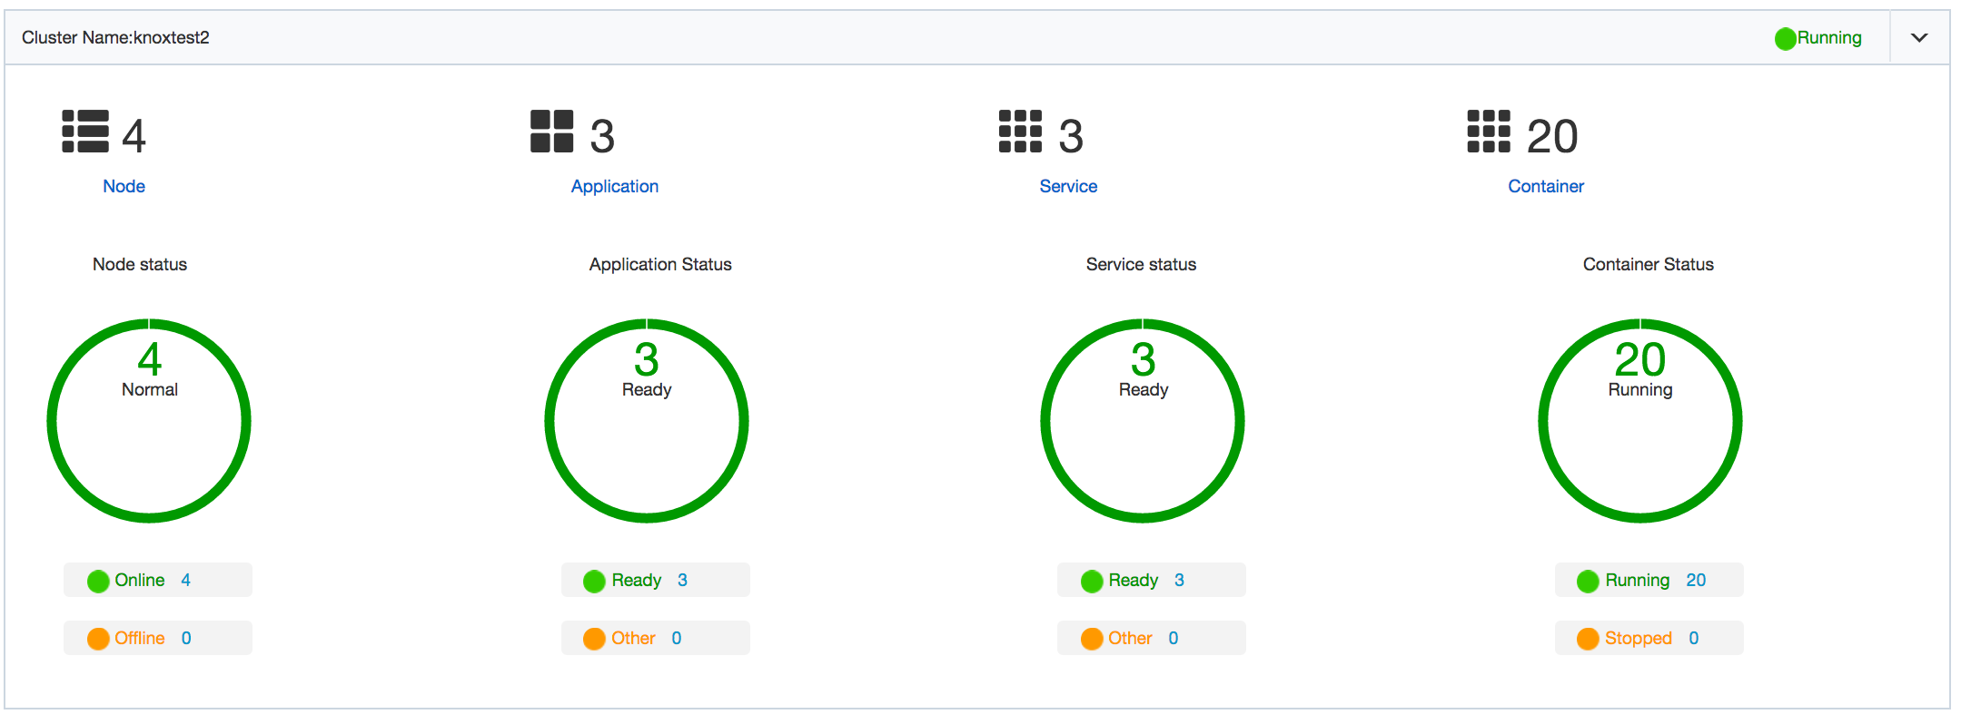Screen dimensions: 1971x724
Task: Click the 'Service status' heading
Action: pyautogui.click(x=1141, y=264)
